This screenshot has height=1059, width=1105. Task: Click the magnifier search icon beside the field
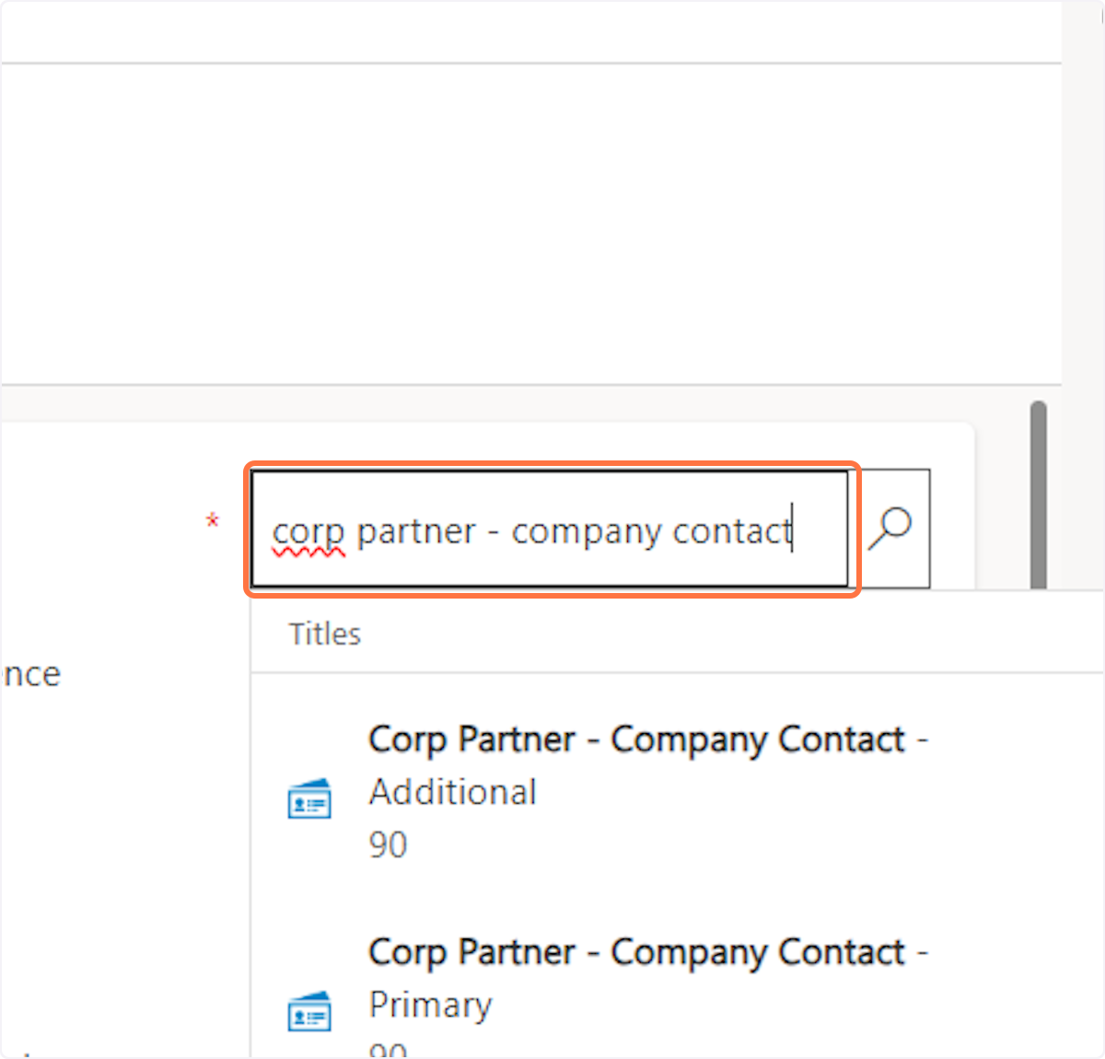pyautogui.click(x=890, y=529)
